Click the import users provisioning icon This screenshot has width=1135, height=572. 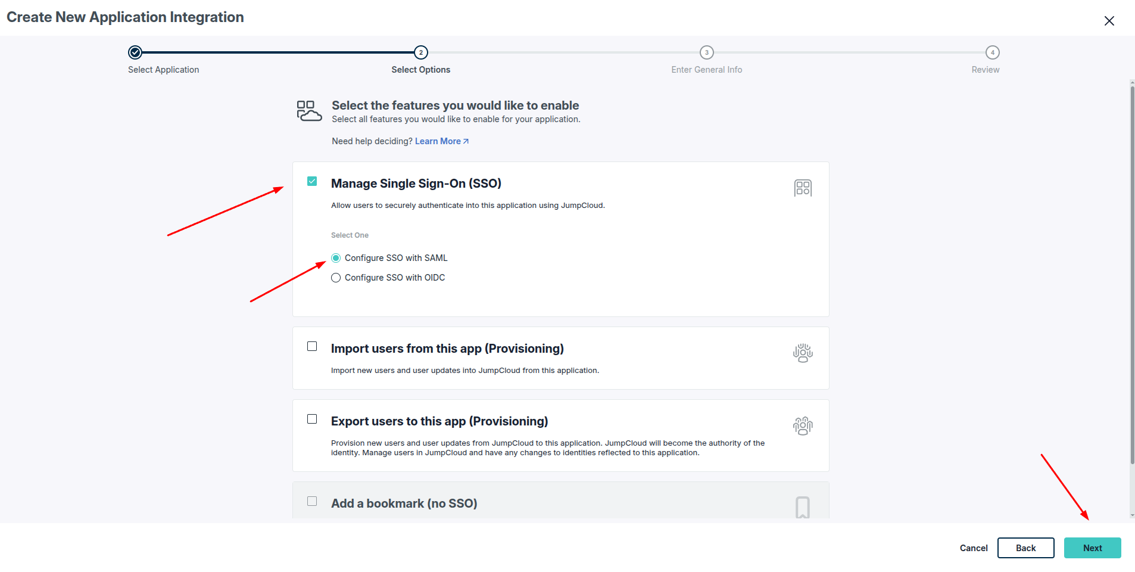(803, 353)
